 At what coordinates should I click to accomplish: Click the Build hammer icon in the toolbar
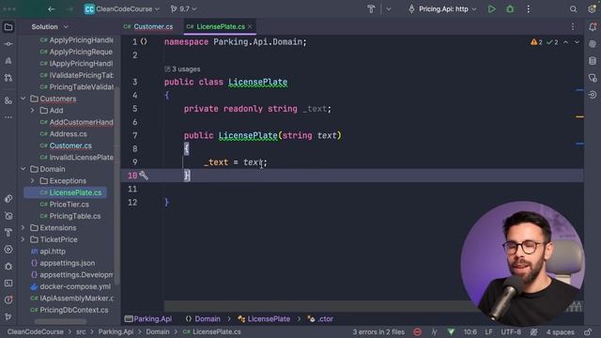click(371, 8)
